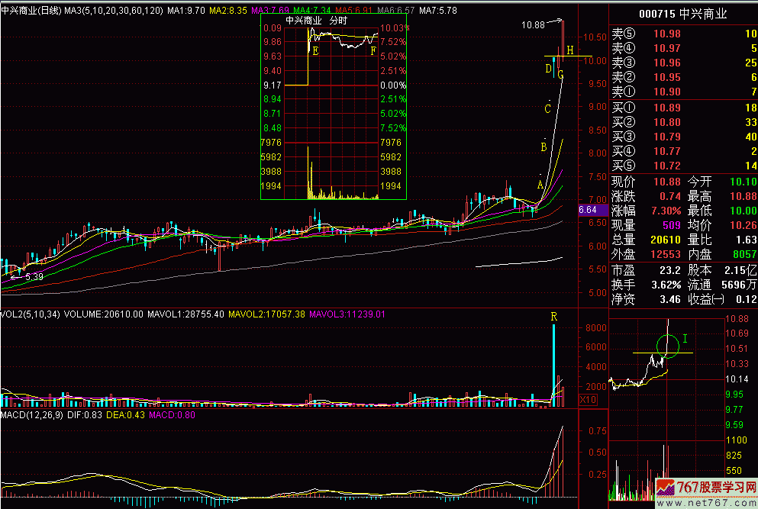Click the 中兴商业 分时 inset chart title
758x509 pixels.
coord(316,21)
